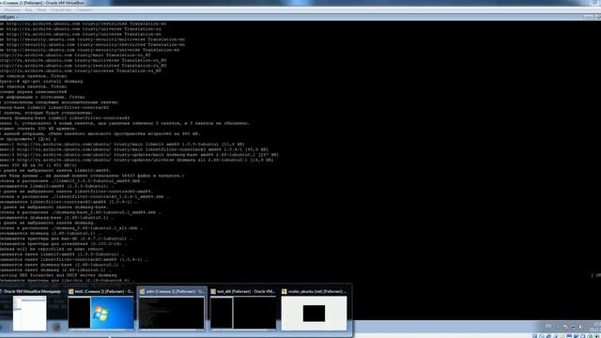The image size is (601, 338).
Task: Open the test_x64 VM preview thumbnail
Action: [242, 313]
